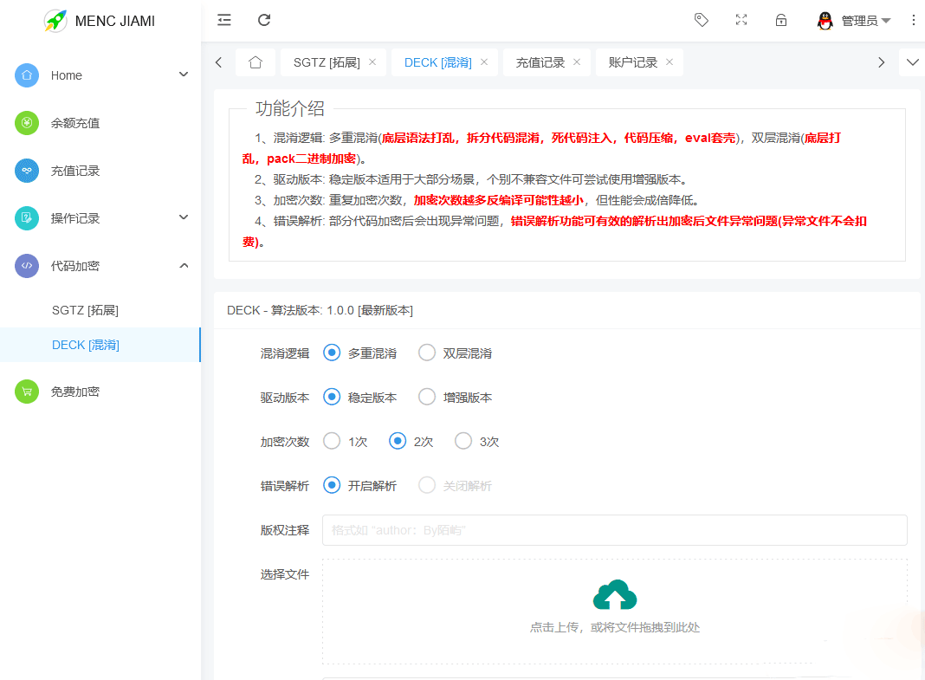Select 双层混淆 radio option
Screen dimensions: 925x680
point(426,353)
